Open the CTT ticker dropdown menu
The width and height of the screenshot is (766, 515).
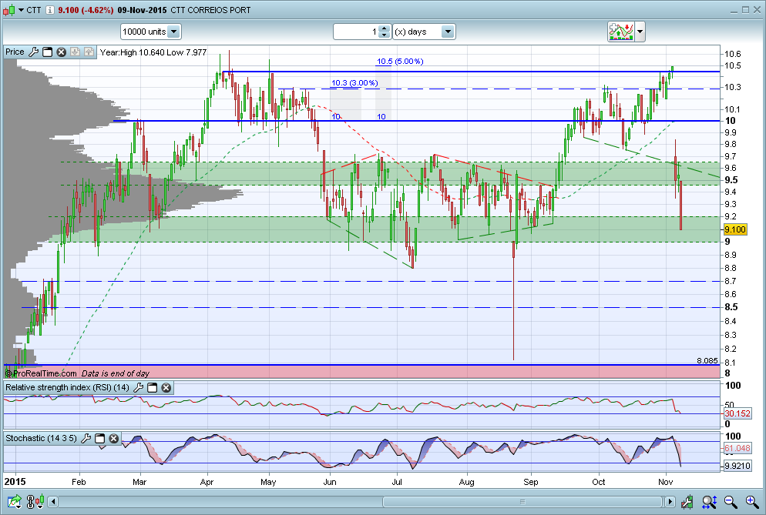(20, 10)
